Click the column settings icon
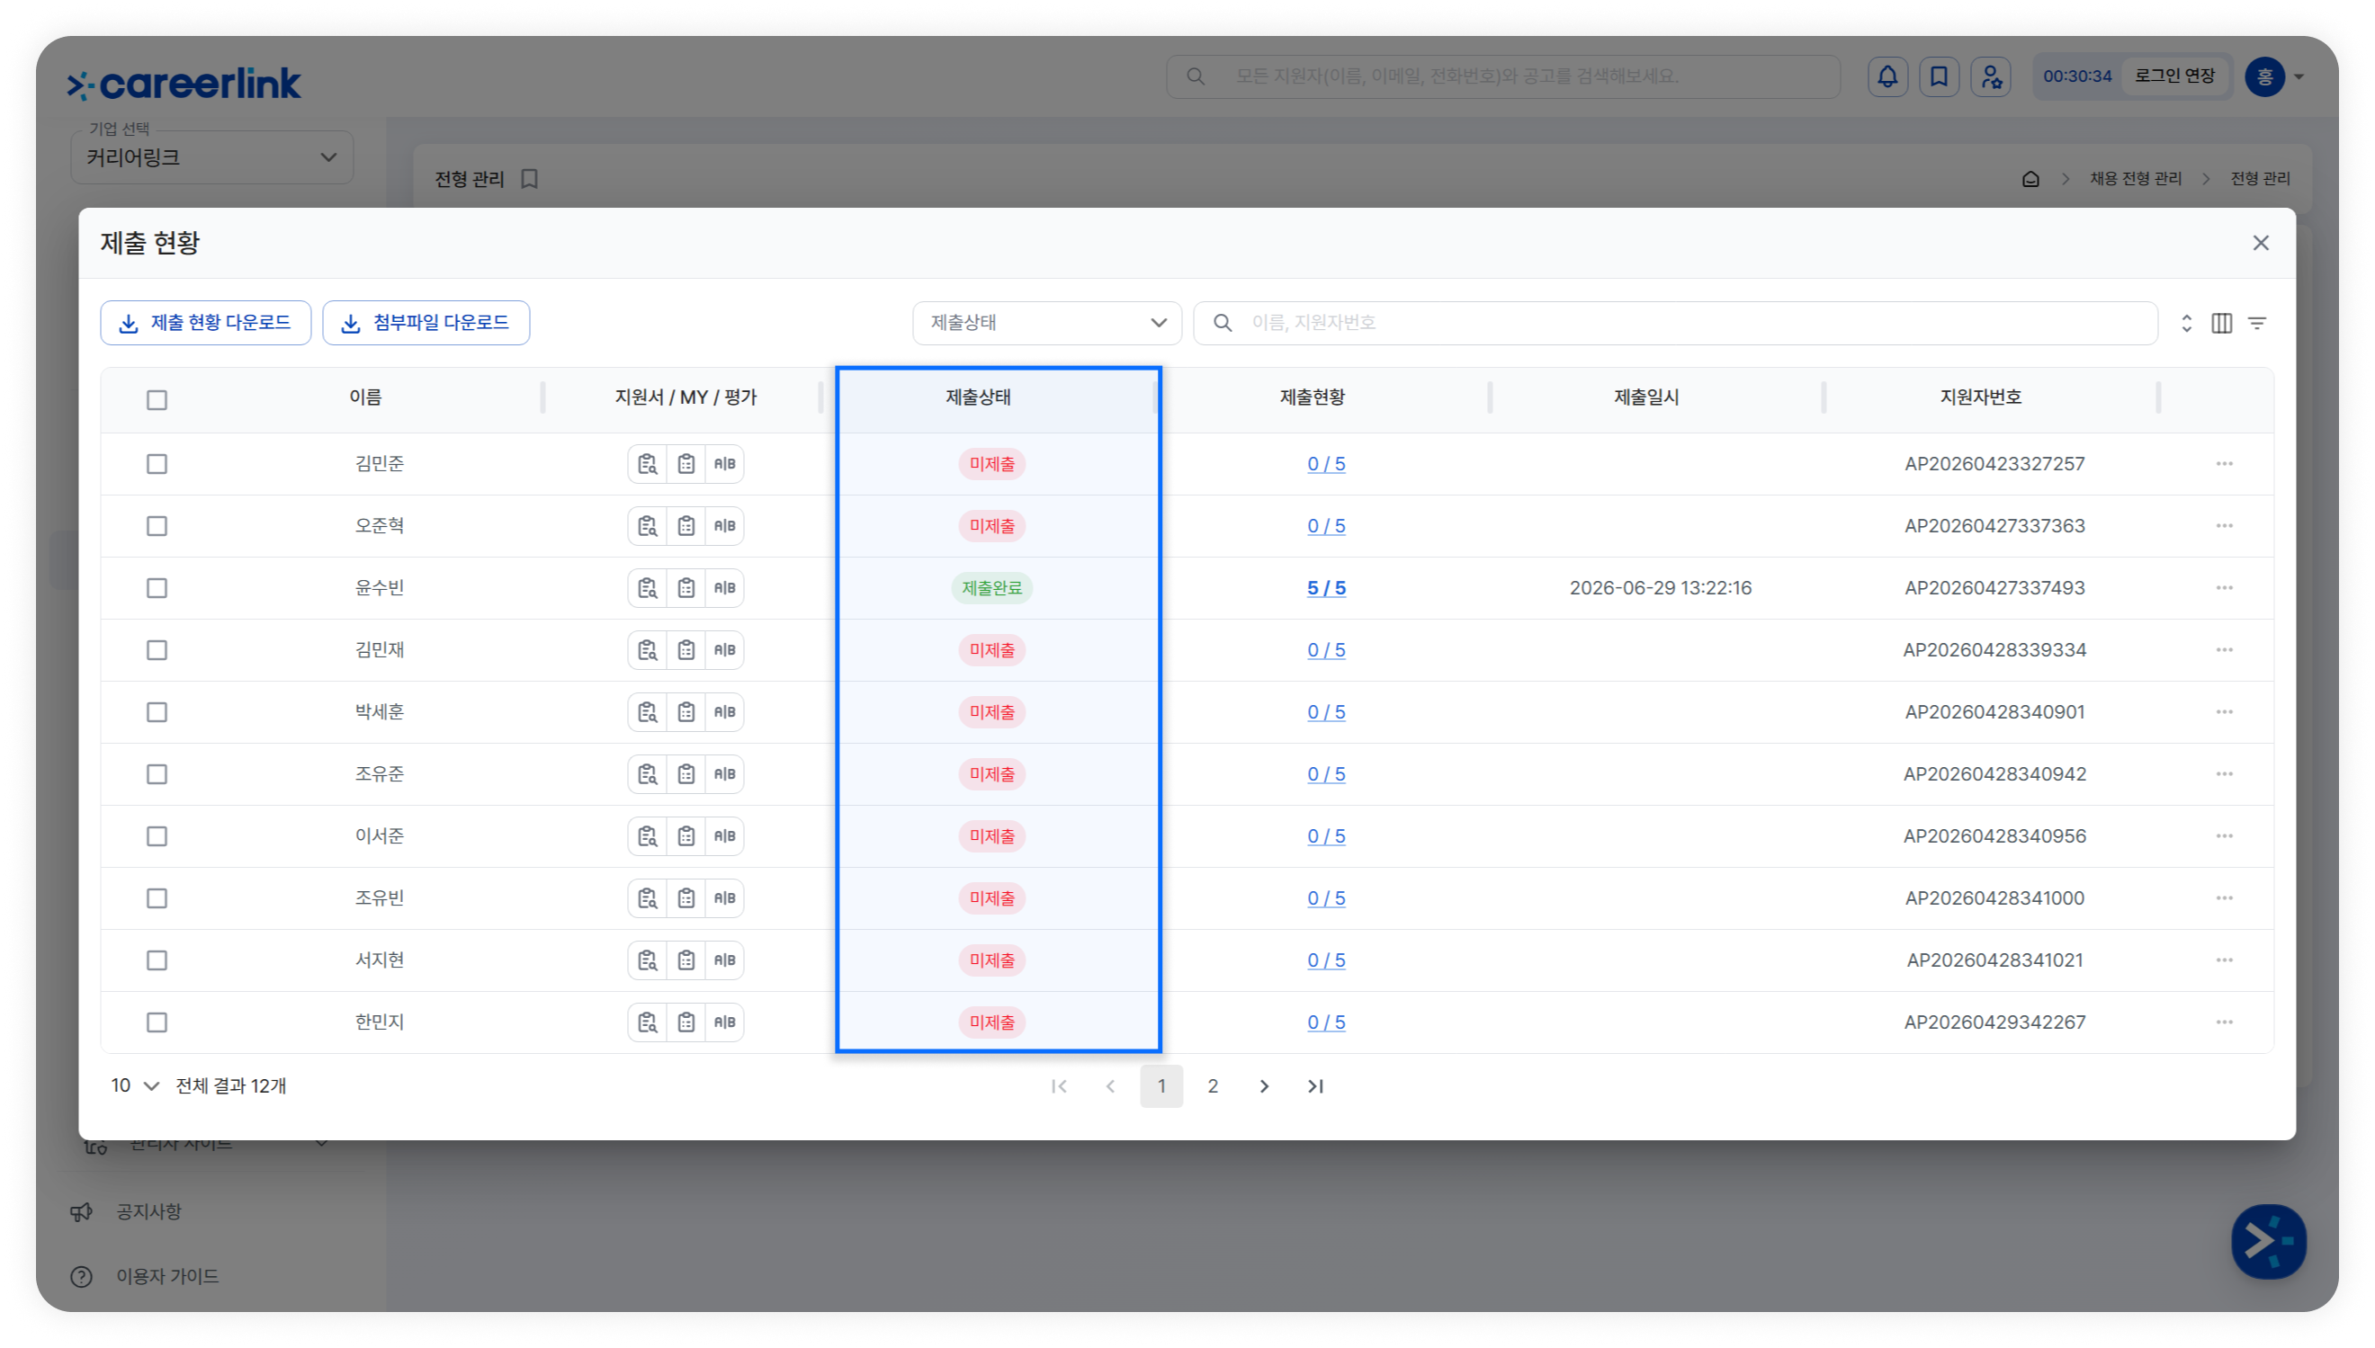The height and width of the screenshot is (1348, 2375). point(2221,323)
